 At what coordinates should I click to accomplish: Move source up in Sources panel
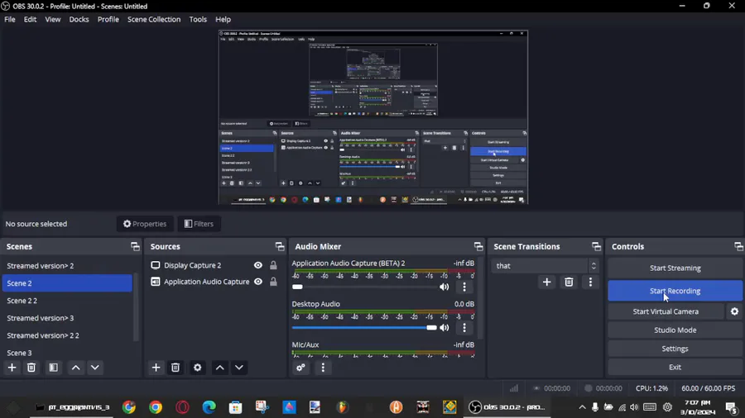[219, 368]
